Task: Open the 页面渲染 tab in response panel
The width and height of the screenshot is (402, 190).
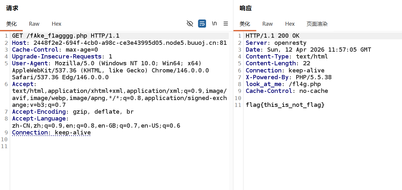Action: 317,24
